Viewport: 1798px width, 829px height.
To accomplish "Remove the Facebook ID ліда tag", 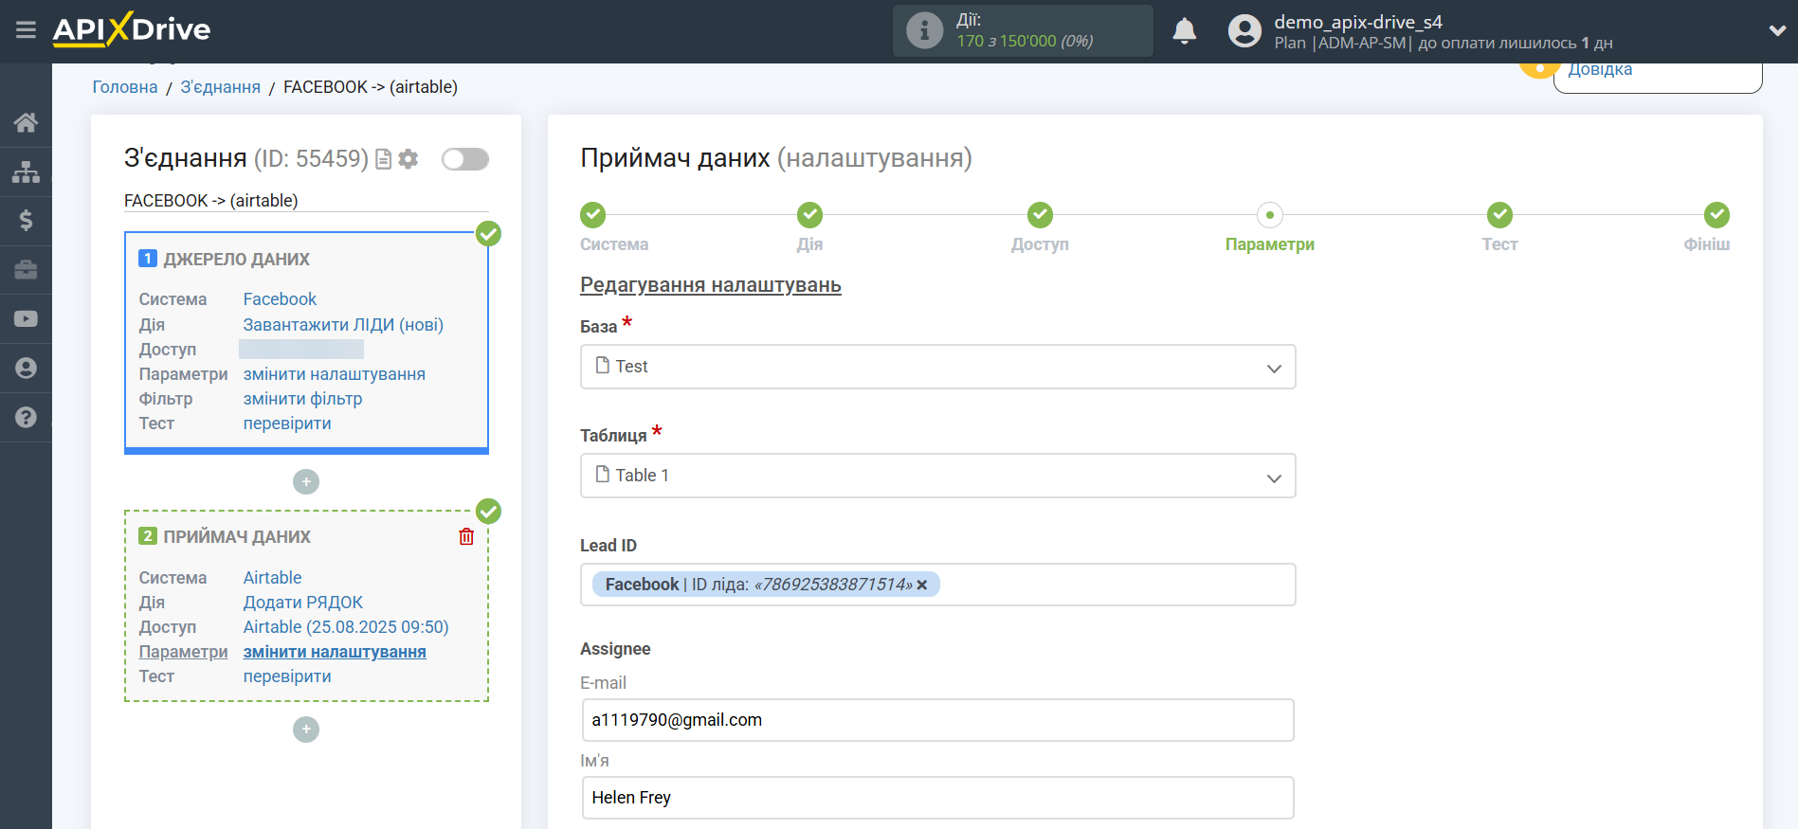I will [x=922, y=586].
